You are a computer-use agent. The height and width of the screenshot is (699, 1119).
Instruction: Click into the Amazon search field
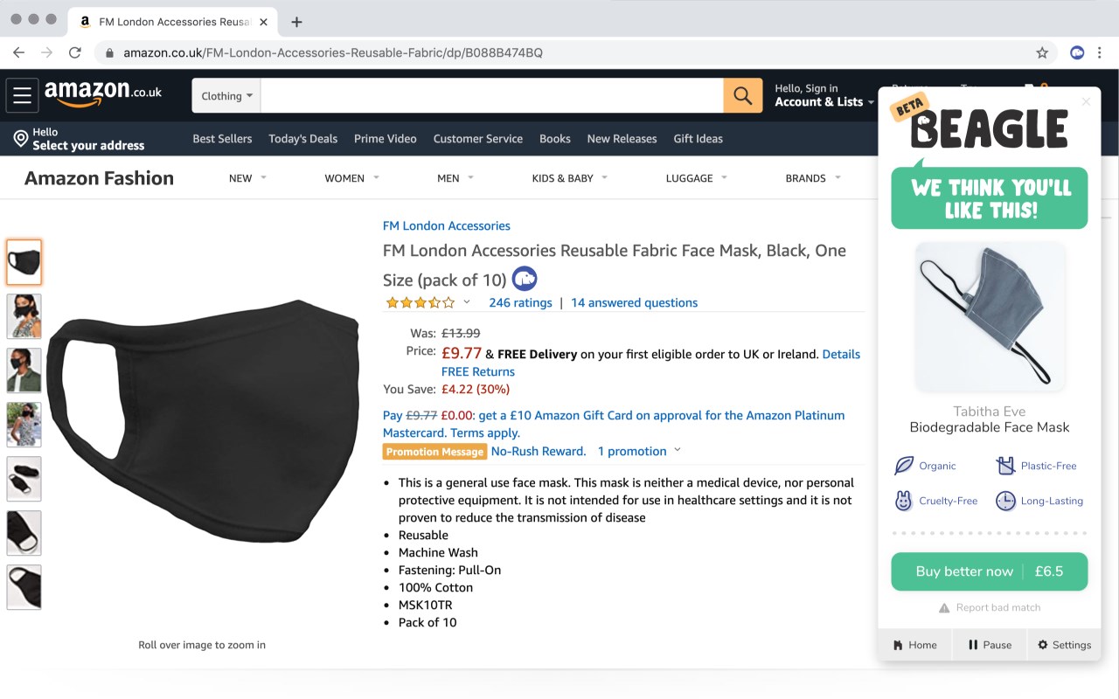[491, 95]
